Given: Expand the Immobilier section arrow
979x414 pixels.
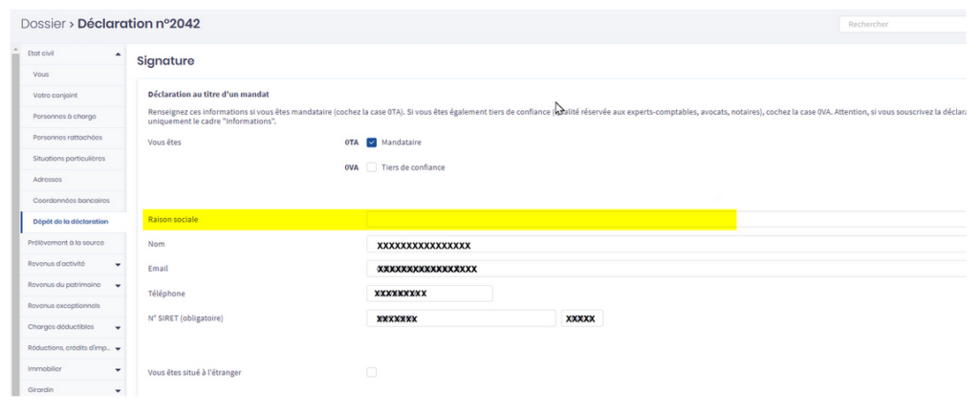Looking at the screenshot, I should click(x=118, y=369).
